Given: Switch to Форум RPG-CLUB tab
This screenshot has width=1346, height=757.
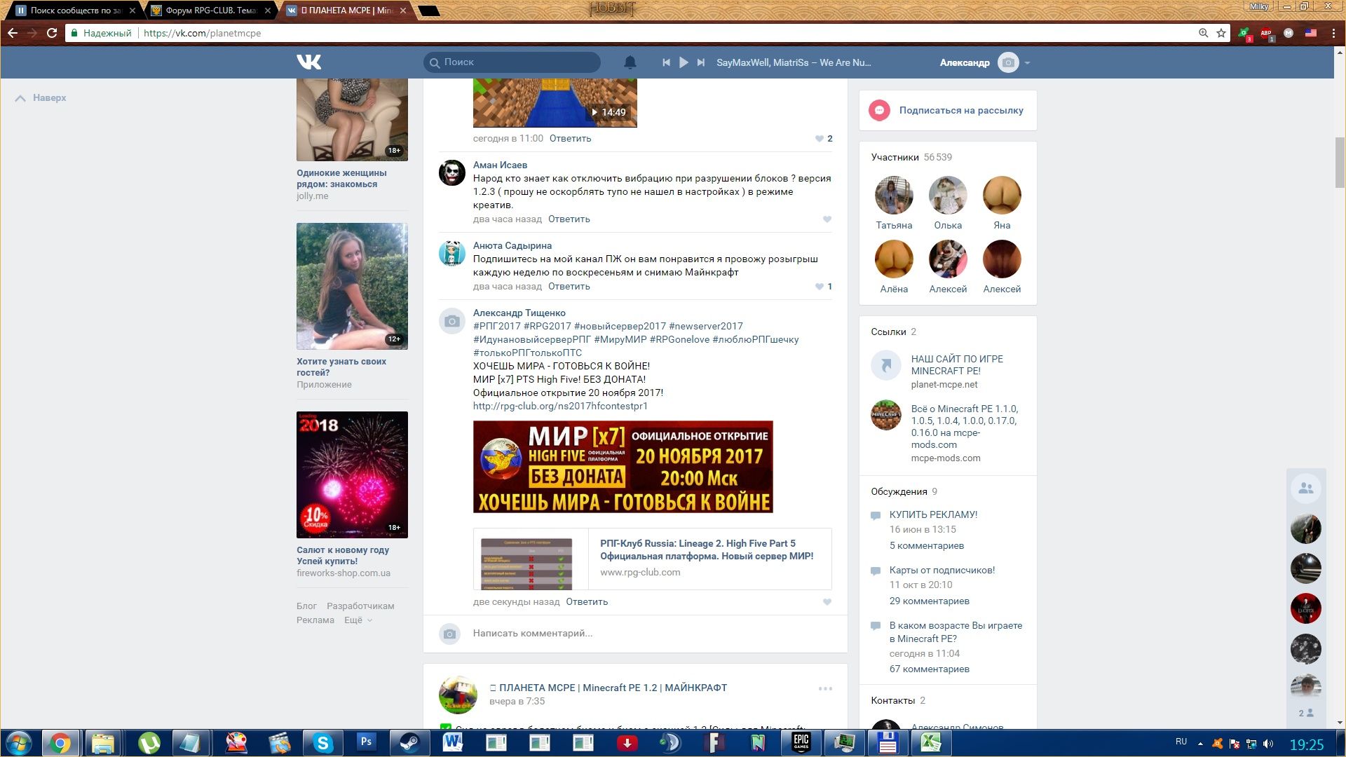Looking at the screenshot, I should coord(210,11).
